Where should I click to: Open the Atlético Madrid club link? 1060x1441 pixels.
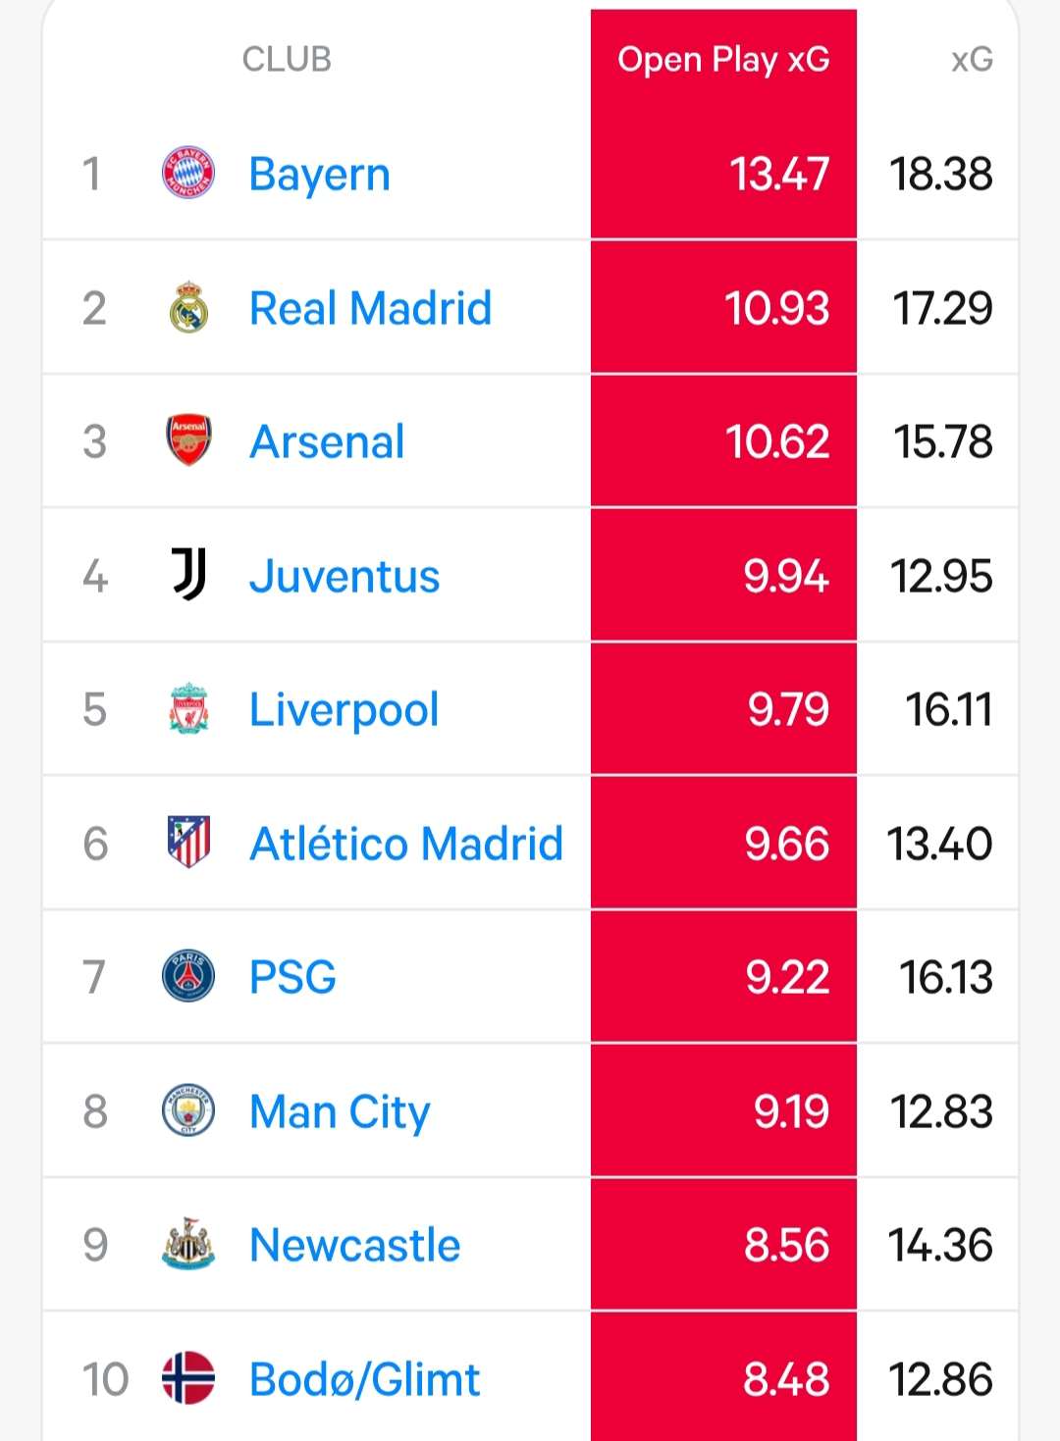406,844
